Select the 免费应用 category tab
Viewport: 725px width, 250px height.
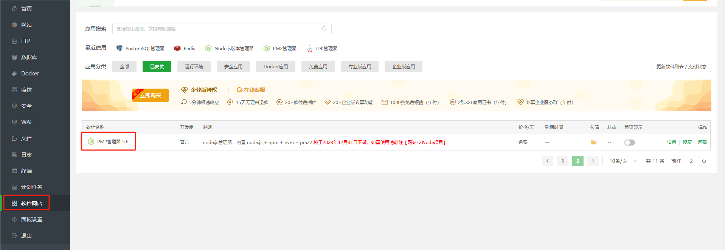pos(318,66)
